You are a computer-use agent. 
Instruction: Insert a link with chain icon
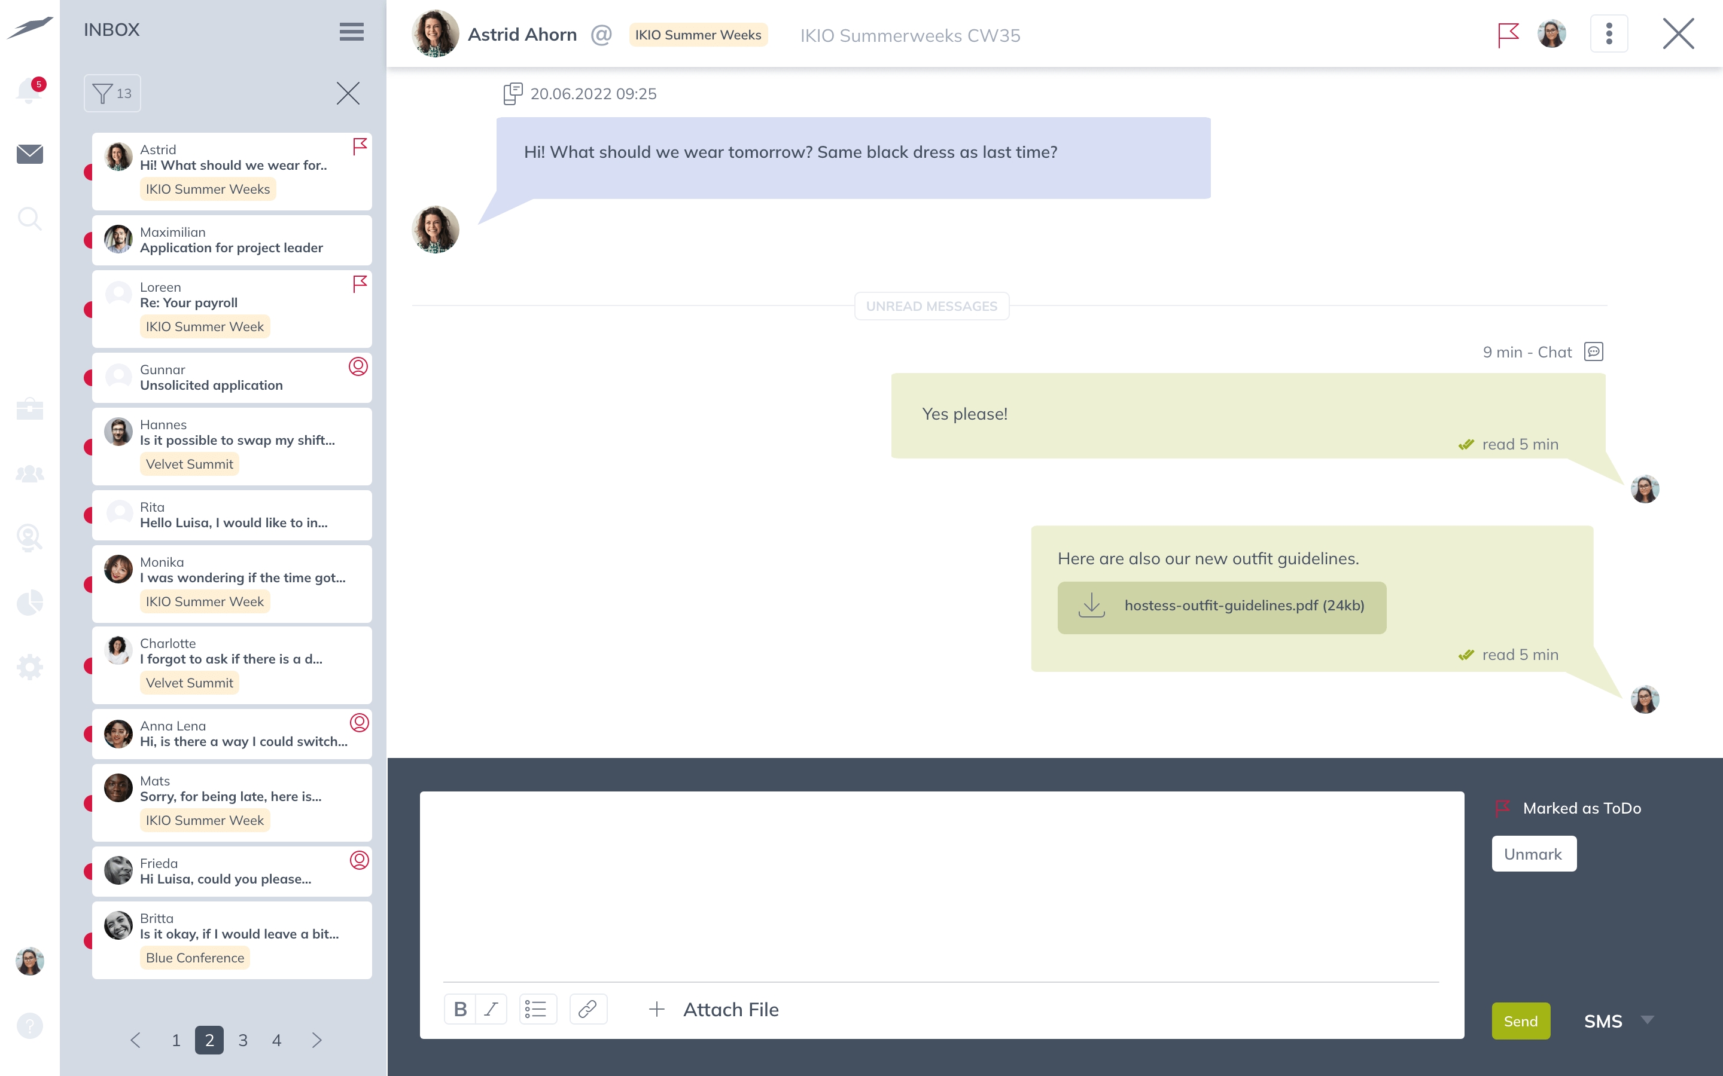click(587, 1009)
